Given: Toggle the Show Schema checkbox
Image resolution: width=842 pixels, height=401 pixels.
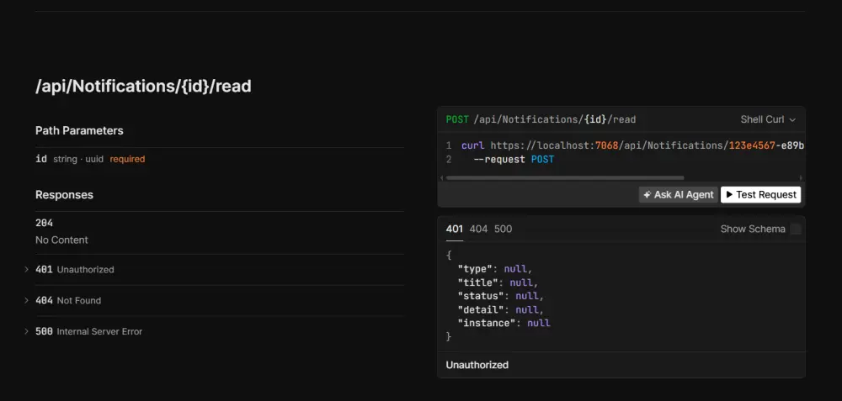Looking at the screenshot, I should [x=796, y=229].
